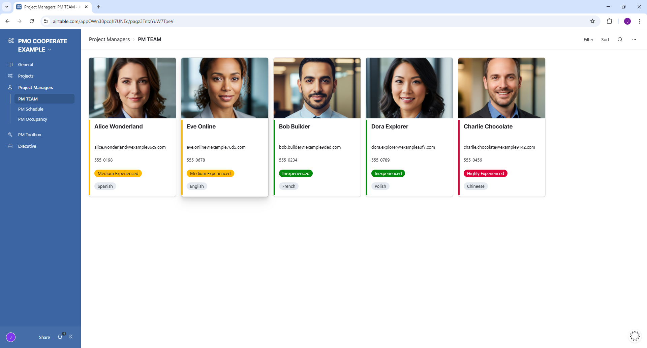Open the more options ellipsis menu
Image resolution: width=647 pixels, height=348 pixels.
click(x=634, y=39)
